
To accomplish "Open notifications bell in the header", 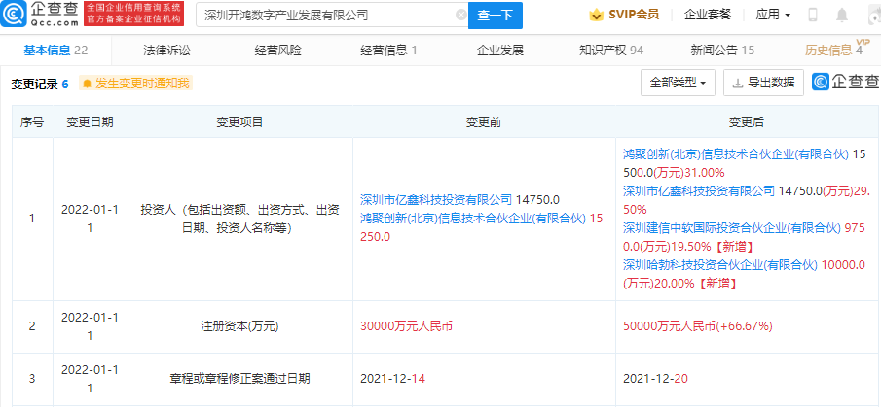I will coord(842,16).
